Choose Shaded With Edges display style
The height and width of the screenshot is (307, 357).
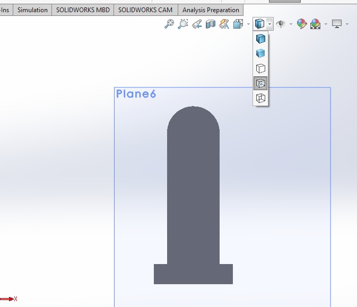point(260,39)
